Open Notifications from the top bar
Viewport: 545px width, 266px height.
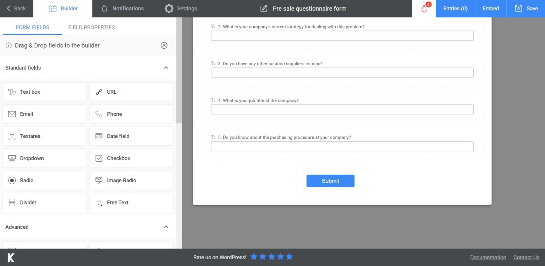(122, 8)
